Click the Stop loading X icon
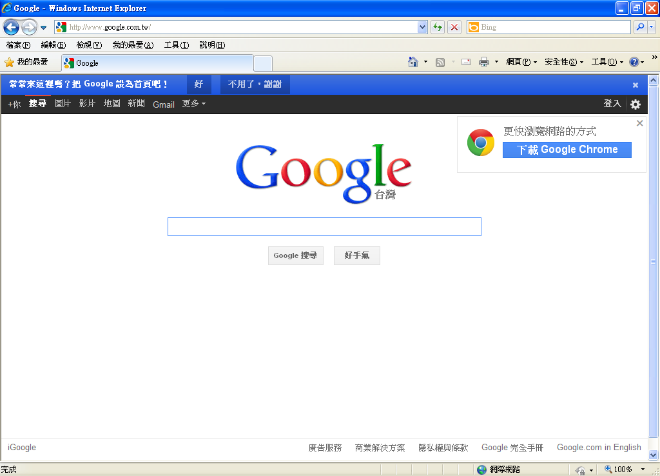This screenshot has height=476, width=660. 454,27
